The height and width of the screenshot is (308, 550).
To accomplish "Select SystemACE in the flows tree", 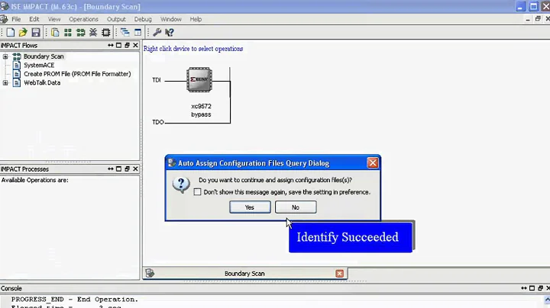I will click(x=39, y=65).
